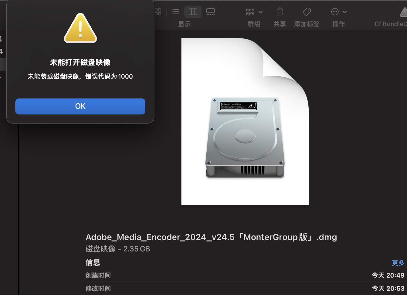Open the 操作 ellipsis icon
The height and width of the screenshot is (295, 407).
(x=335, y=12)
